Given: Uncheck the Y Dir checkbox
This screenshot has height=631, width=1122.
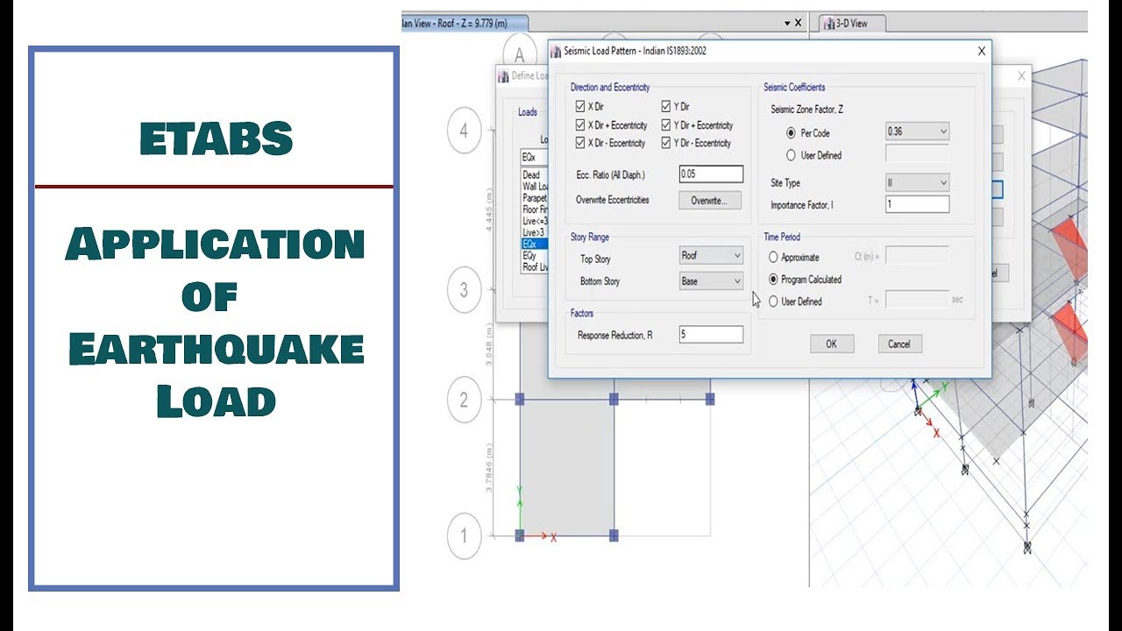Looking at the screenshot, I should tap(666, 107).
